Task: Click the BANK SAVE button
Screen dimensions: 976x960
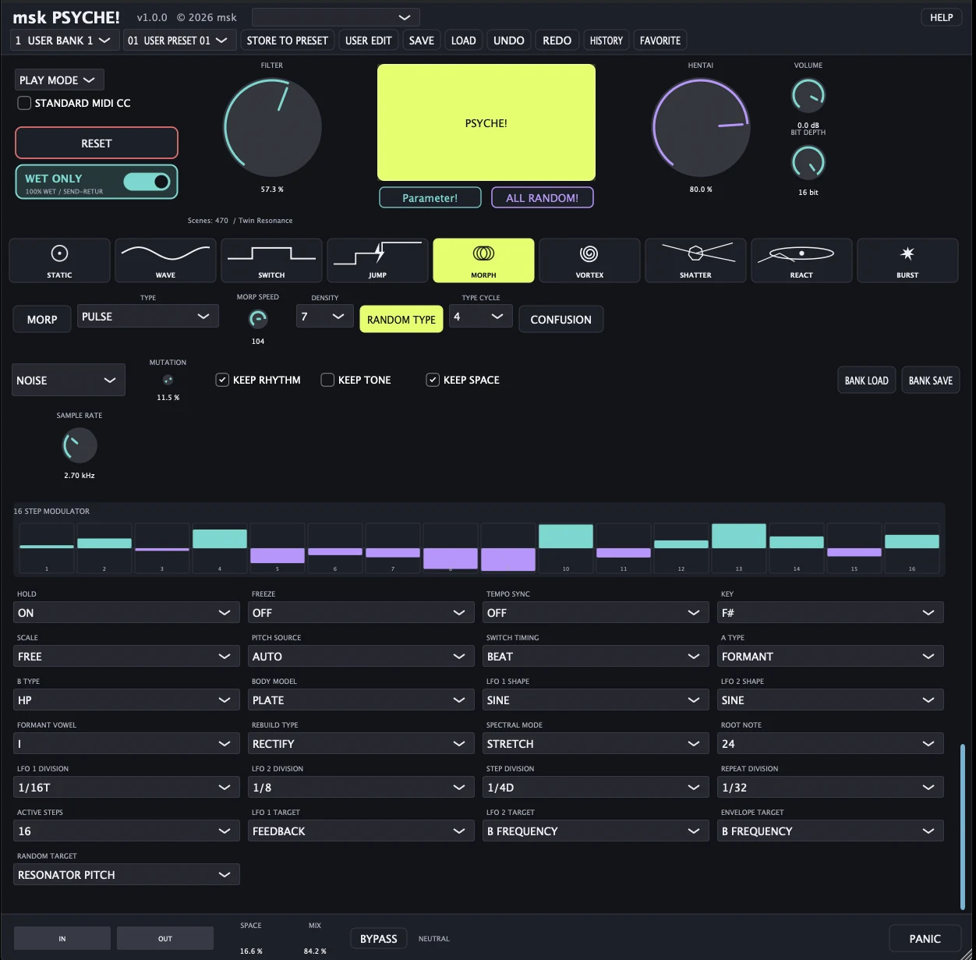Action: click(931, 381)
